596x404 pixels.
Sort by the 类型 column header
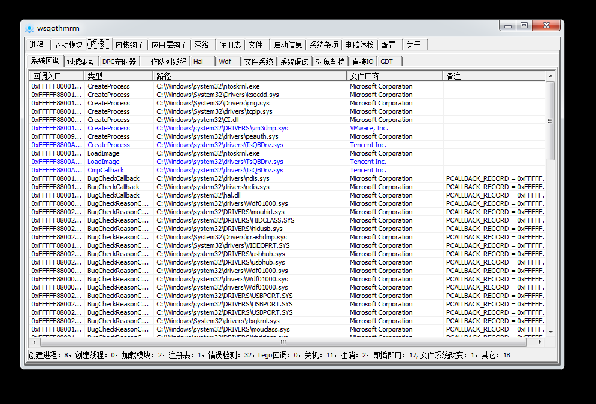pyautogui.click(x=119, y=76)
